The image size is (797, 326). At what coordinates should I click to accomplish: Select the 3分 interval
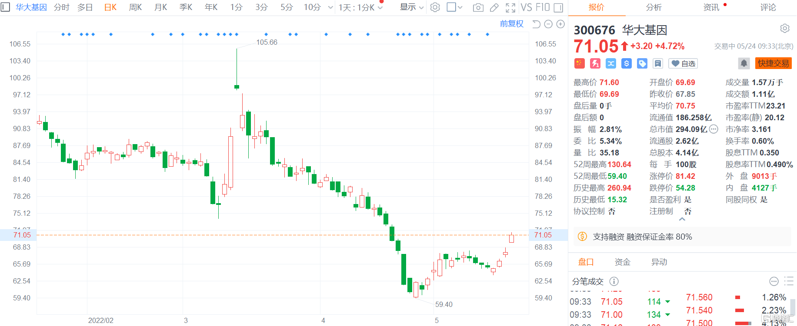pyautogui.click(x=262, y=7)
